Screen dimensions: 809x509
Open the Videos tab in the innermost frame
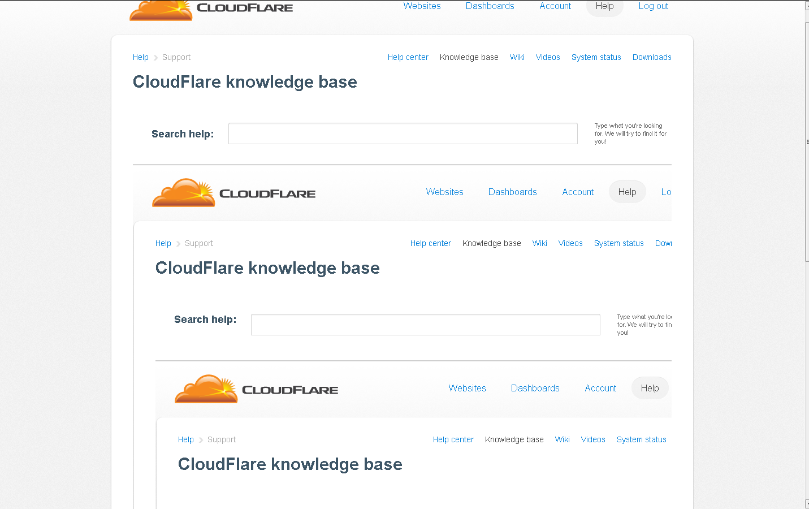click(x=593, y=439)
